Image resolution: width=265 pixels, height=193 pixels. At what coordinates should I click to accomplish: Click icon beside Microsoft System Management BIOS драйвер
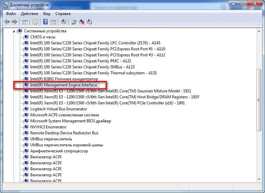click(x=26, y=121)
